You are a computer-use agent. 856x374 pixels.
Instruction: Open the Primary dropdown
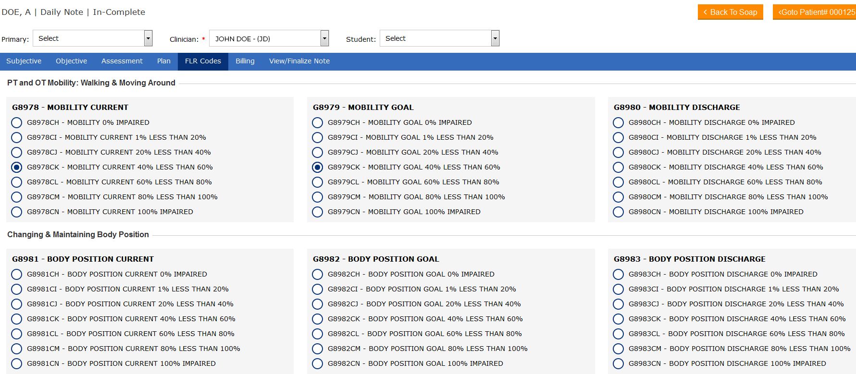pyautogui.click(x=92, y=38)
